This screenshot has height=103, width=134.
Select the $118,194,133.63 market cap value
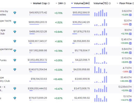(x=39, y=79)
